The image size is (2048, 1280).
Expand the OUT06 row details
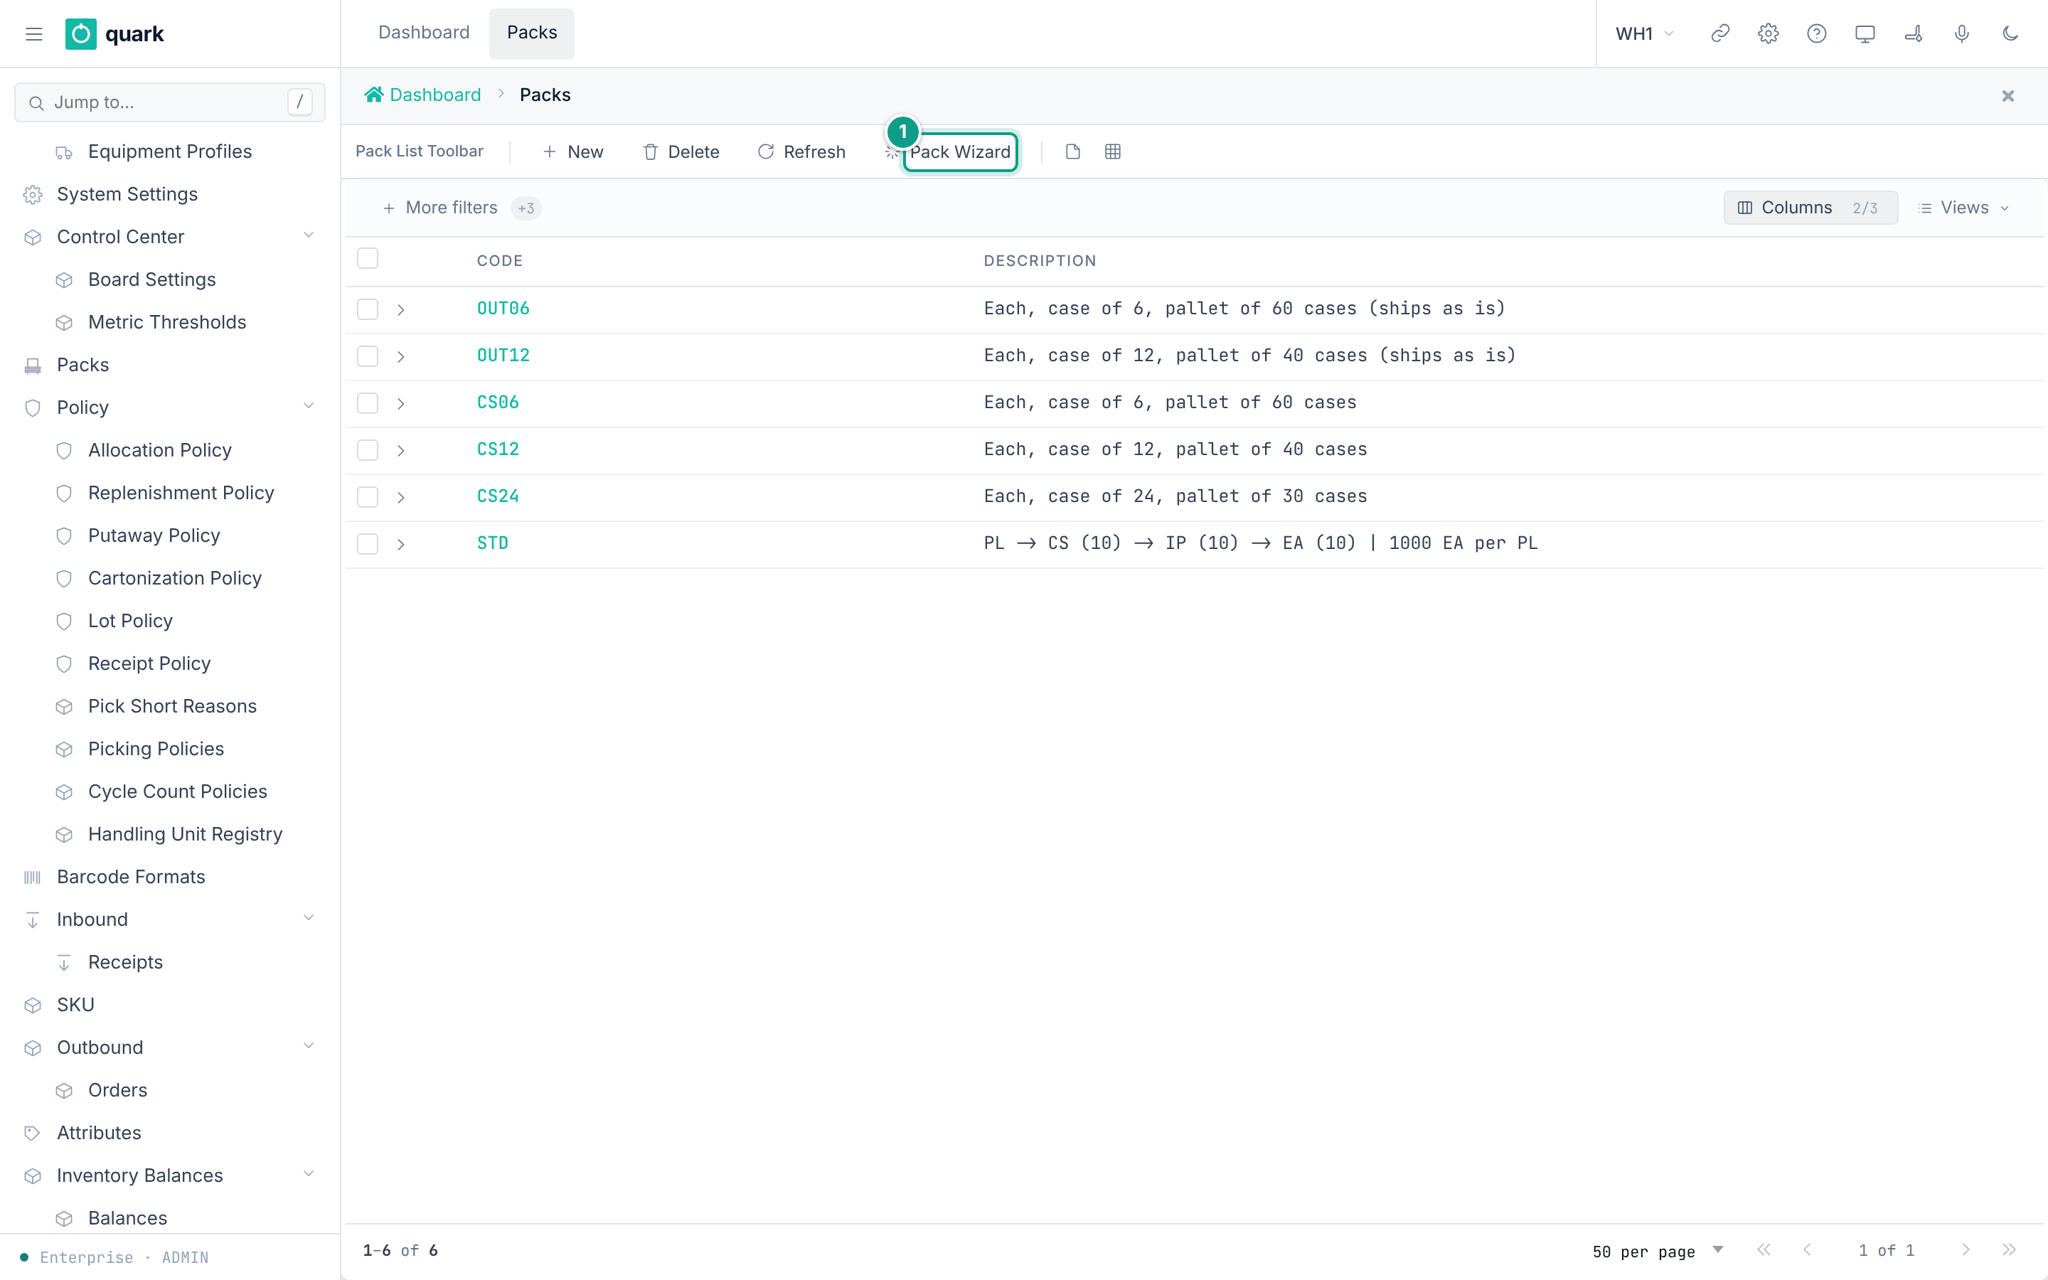click(401, 310)
